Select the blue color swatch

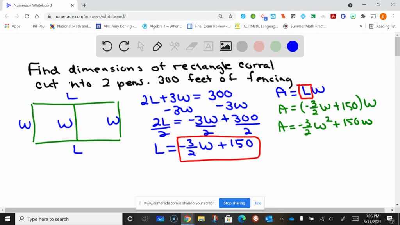click(x=293, y=46)
